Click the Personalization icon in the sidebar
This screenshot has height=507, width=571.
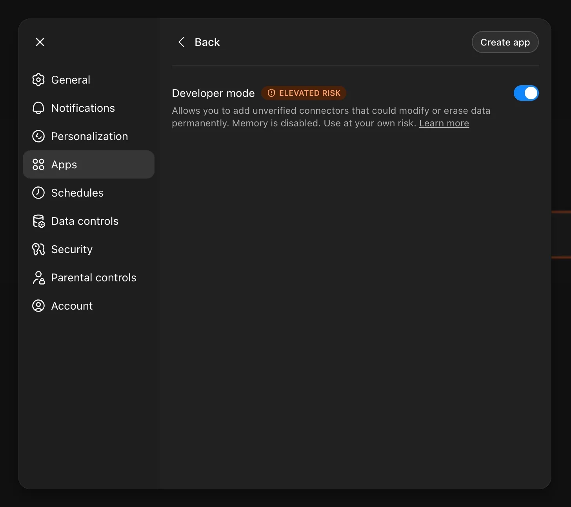(38, 136)
